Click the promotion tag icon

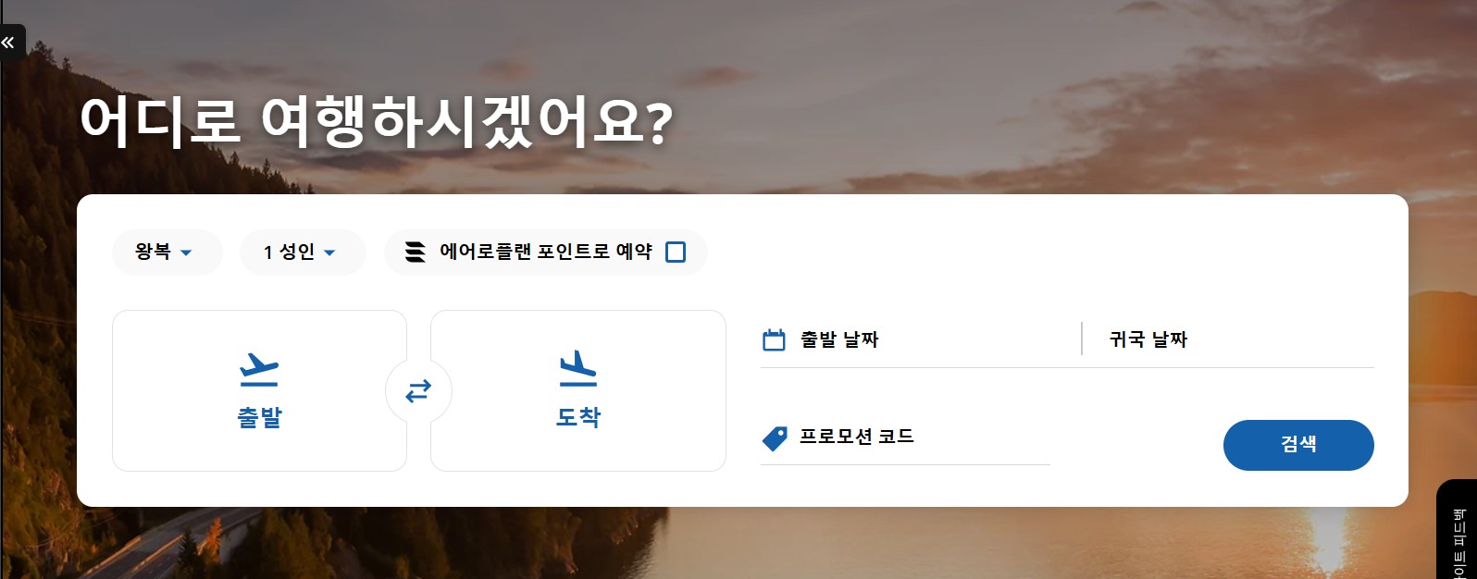[x=775, y=438]
